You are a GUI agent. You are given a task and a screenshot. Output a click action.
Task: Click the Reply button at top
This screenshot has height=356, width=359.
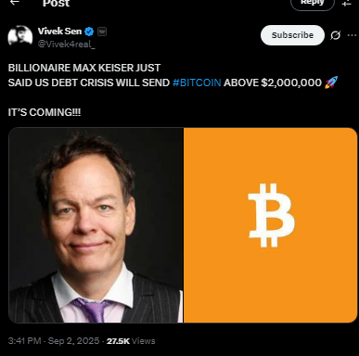(x=313, y=3)
